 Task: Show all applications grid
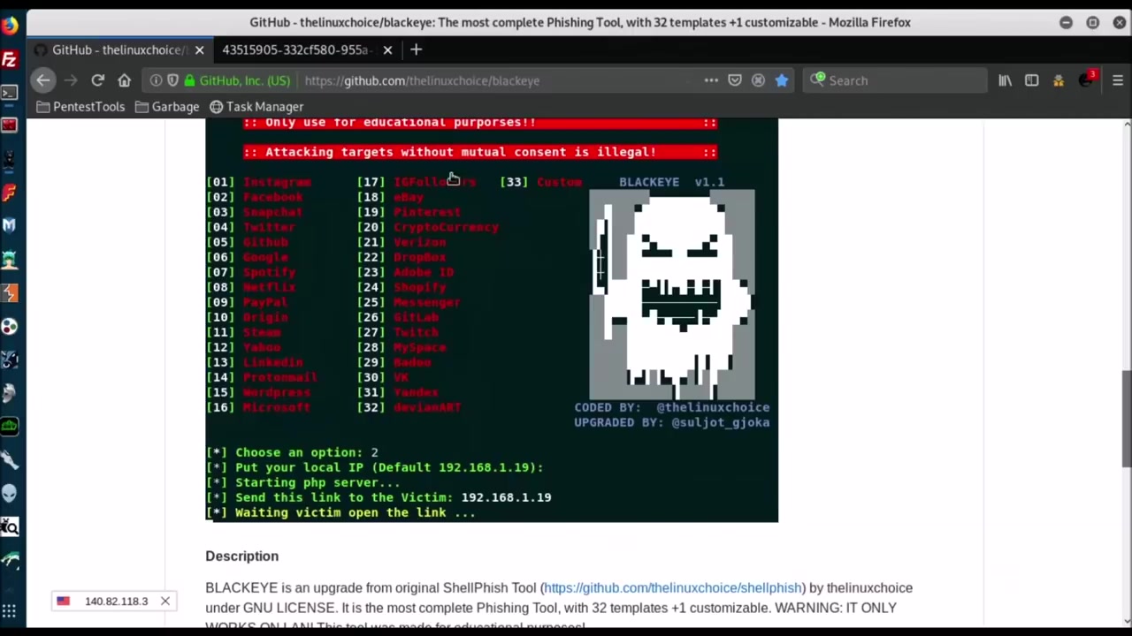tap(9, 610)
